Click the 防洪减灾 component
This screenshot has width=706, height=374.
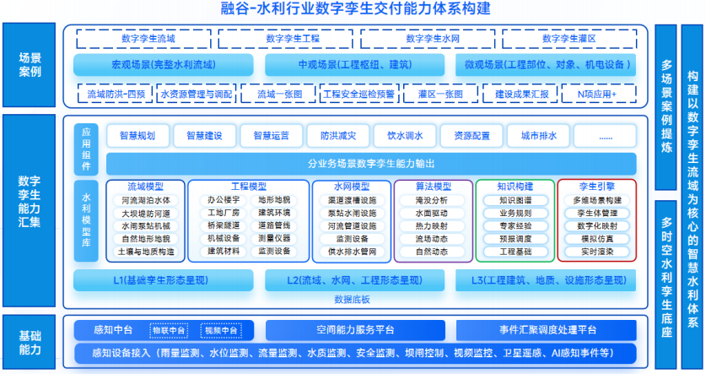pos(338,136)
